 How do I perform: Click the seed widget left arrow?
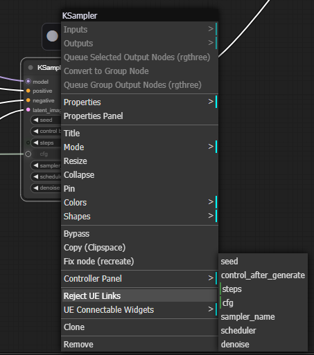click(35, 120)
